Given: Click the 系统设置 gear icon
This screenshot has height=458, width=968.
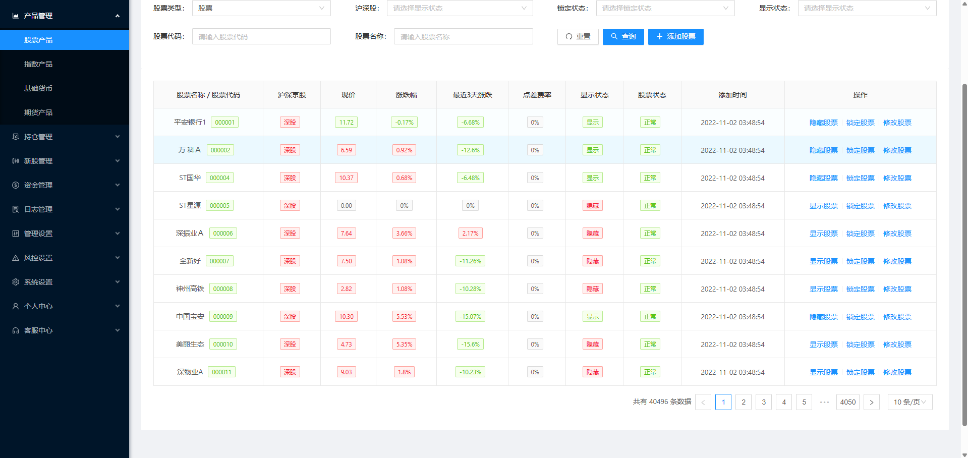Looking at the screenshot, I should click(16, 282).
